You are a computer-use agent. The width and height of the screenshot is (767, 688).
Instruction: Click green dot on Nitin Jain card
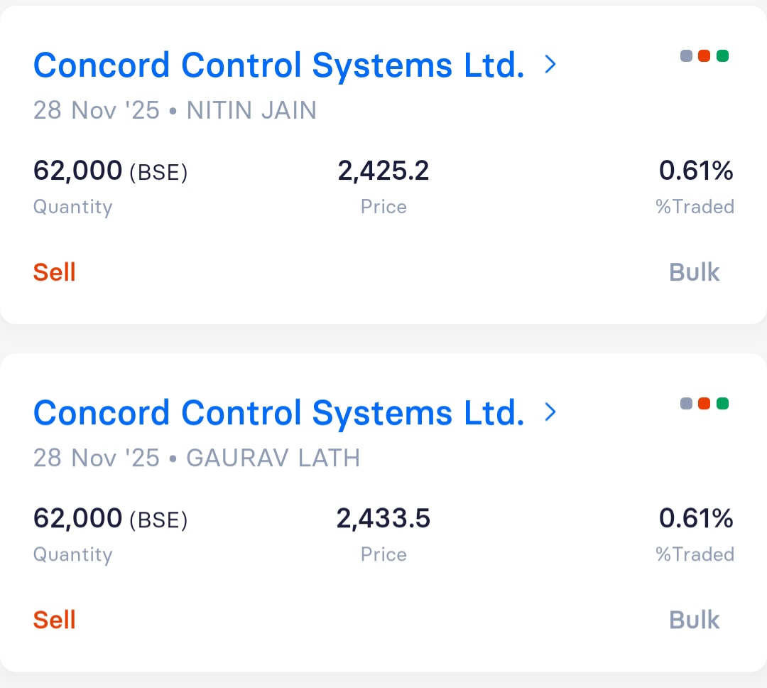pos(723,56)
